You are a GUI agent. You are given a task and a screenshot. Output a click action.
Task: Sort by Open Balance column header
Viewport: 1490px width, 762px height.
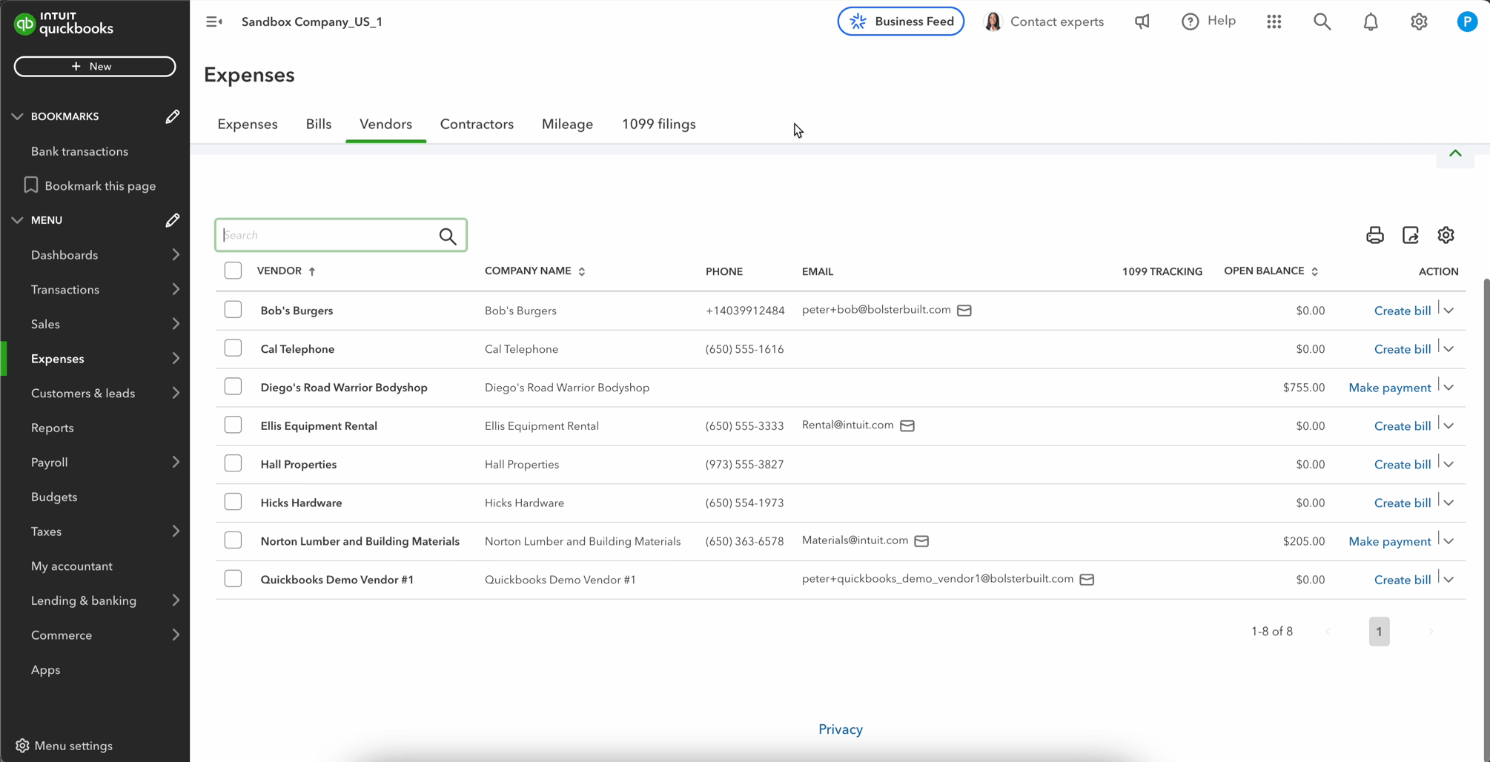coord(1271,271)
